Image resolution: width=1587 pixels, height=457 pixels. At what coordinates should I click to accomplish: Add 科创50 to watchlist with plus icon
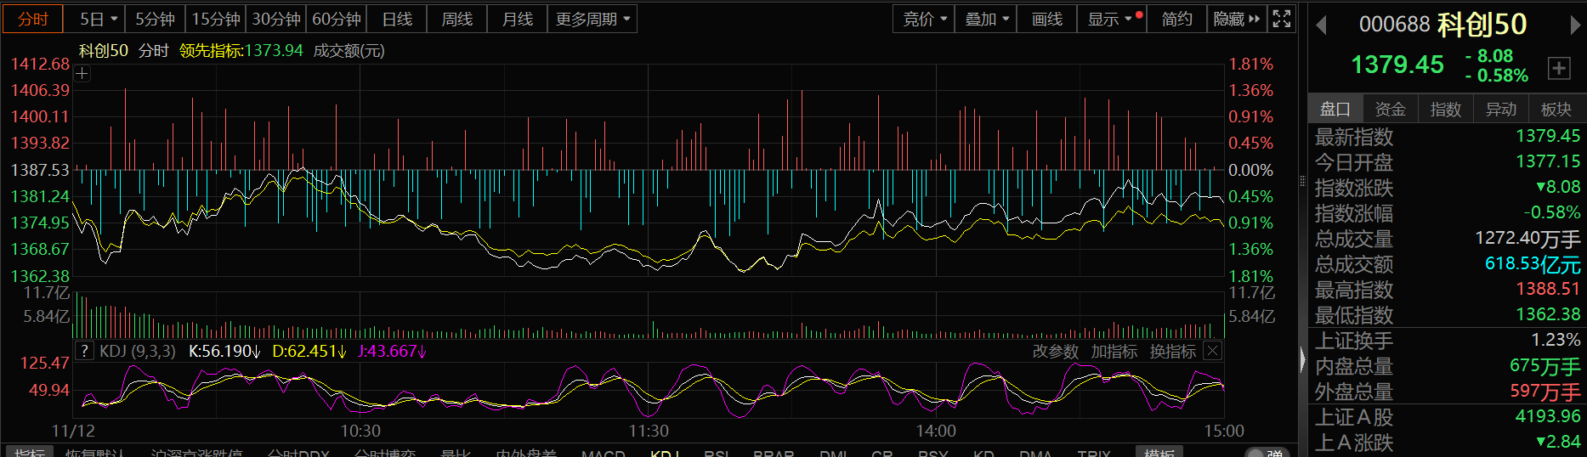coord(1559,69)
